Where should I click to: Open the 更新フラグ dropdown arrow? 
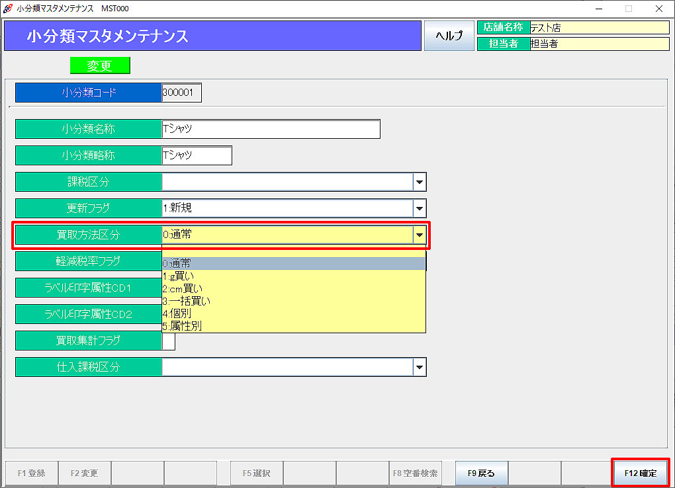pyautogui.click(x=419, y=208)
